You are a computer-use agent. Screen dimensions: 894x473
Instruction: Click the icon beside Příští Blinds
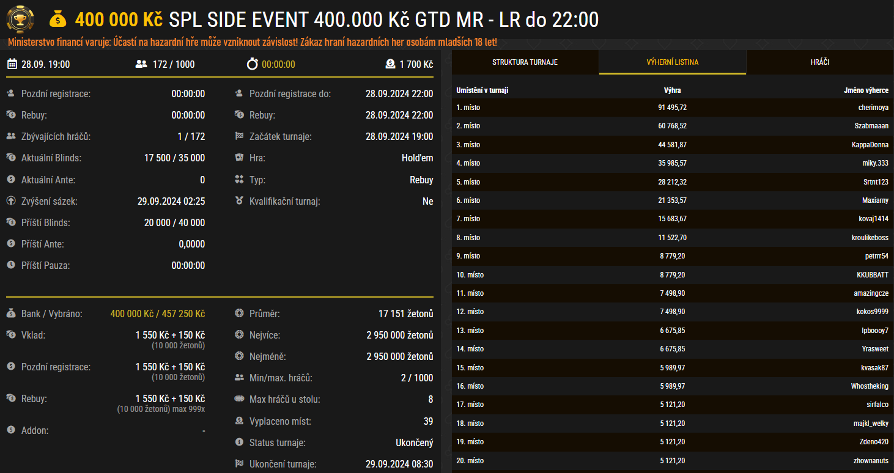click(x=11, y=222)
